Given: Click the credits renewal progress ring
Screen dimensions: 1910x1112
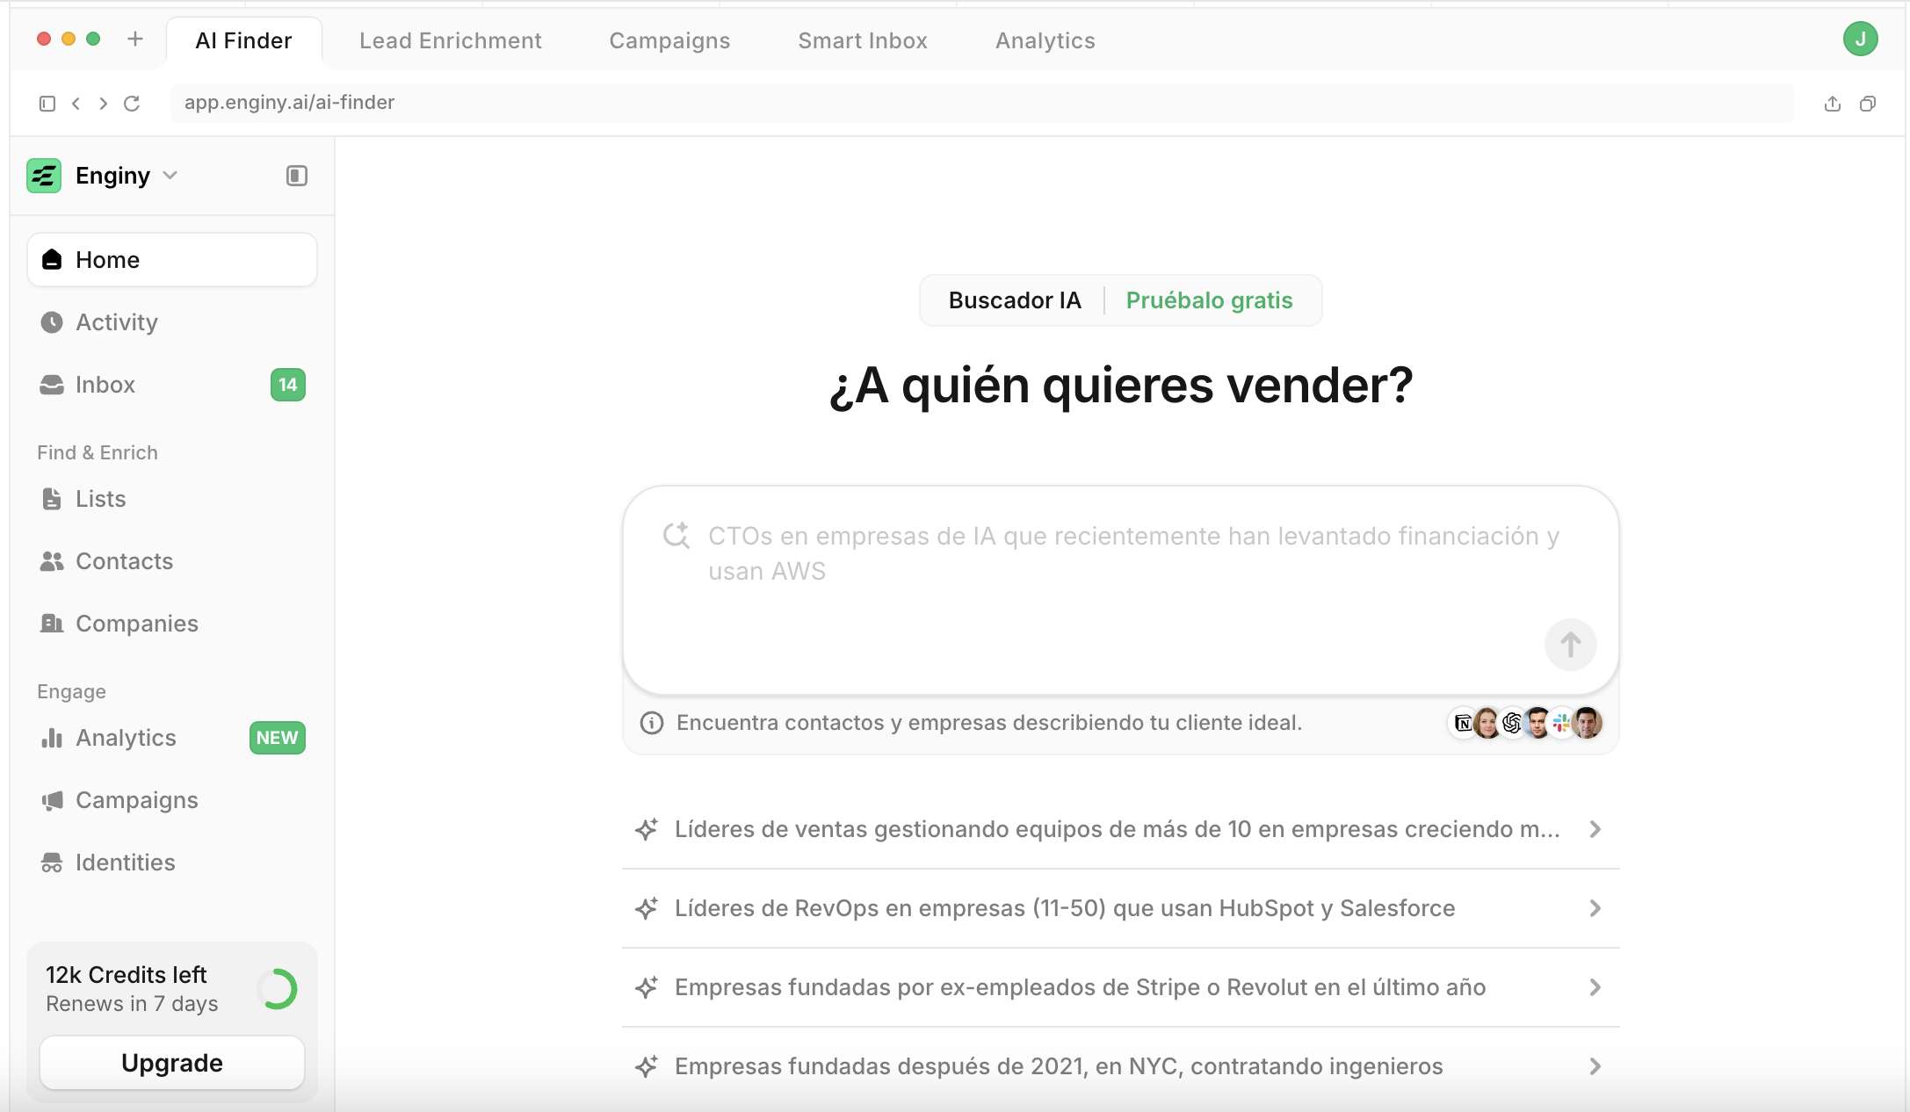Looking at the screenshot, I should point(279,989).
